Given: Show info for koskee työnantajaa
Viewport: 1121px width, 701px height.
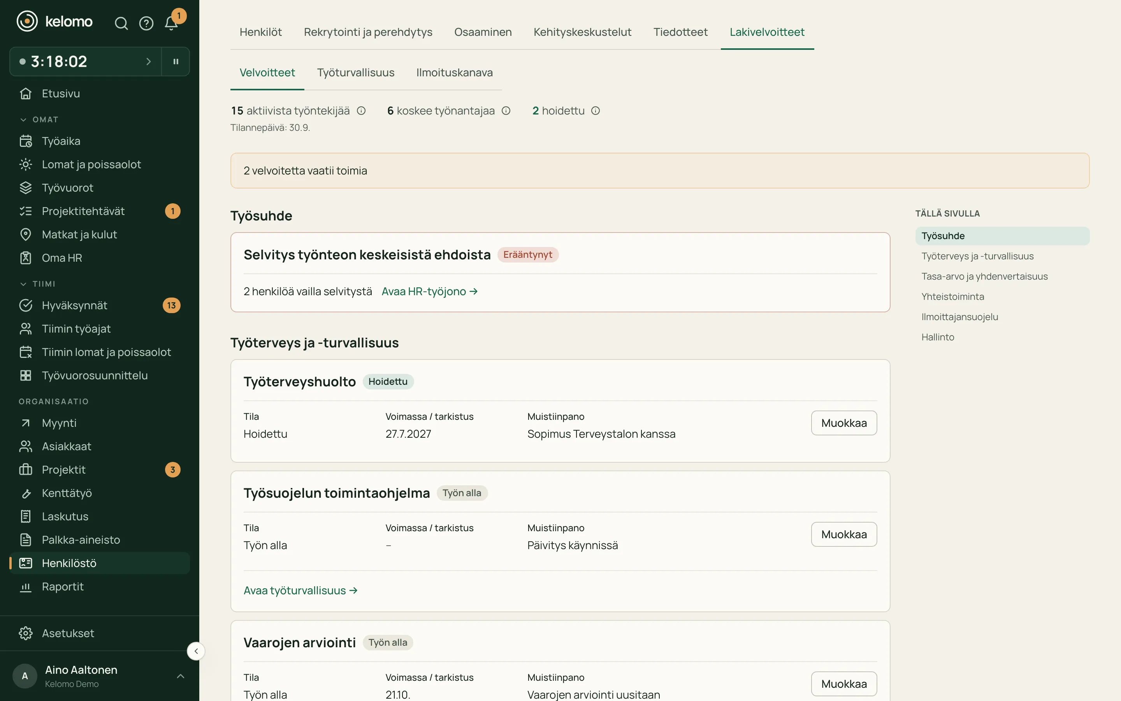Looking at the screenshot, I should (506, 111).
